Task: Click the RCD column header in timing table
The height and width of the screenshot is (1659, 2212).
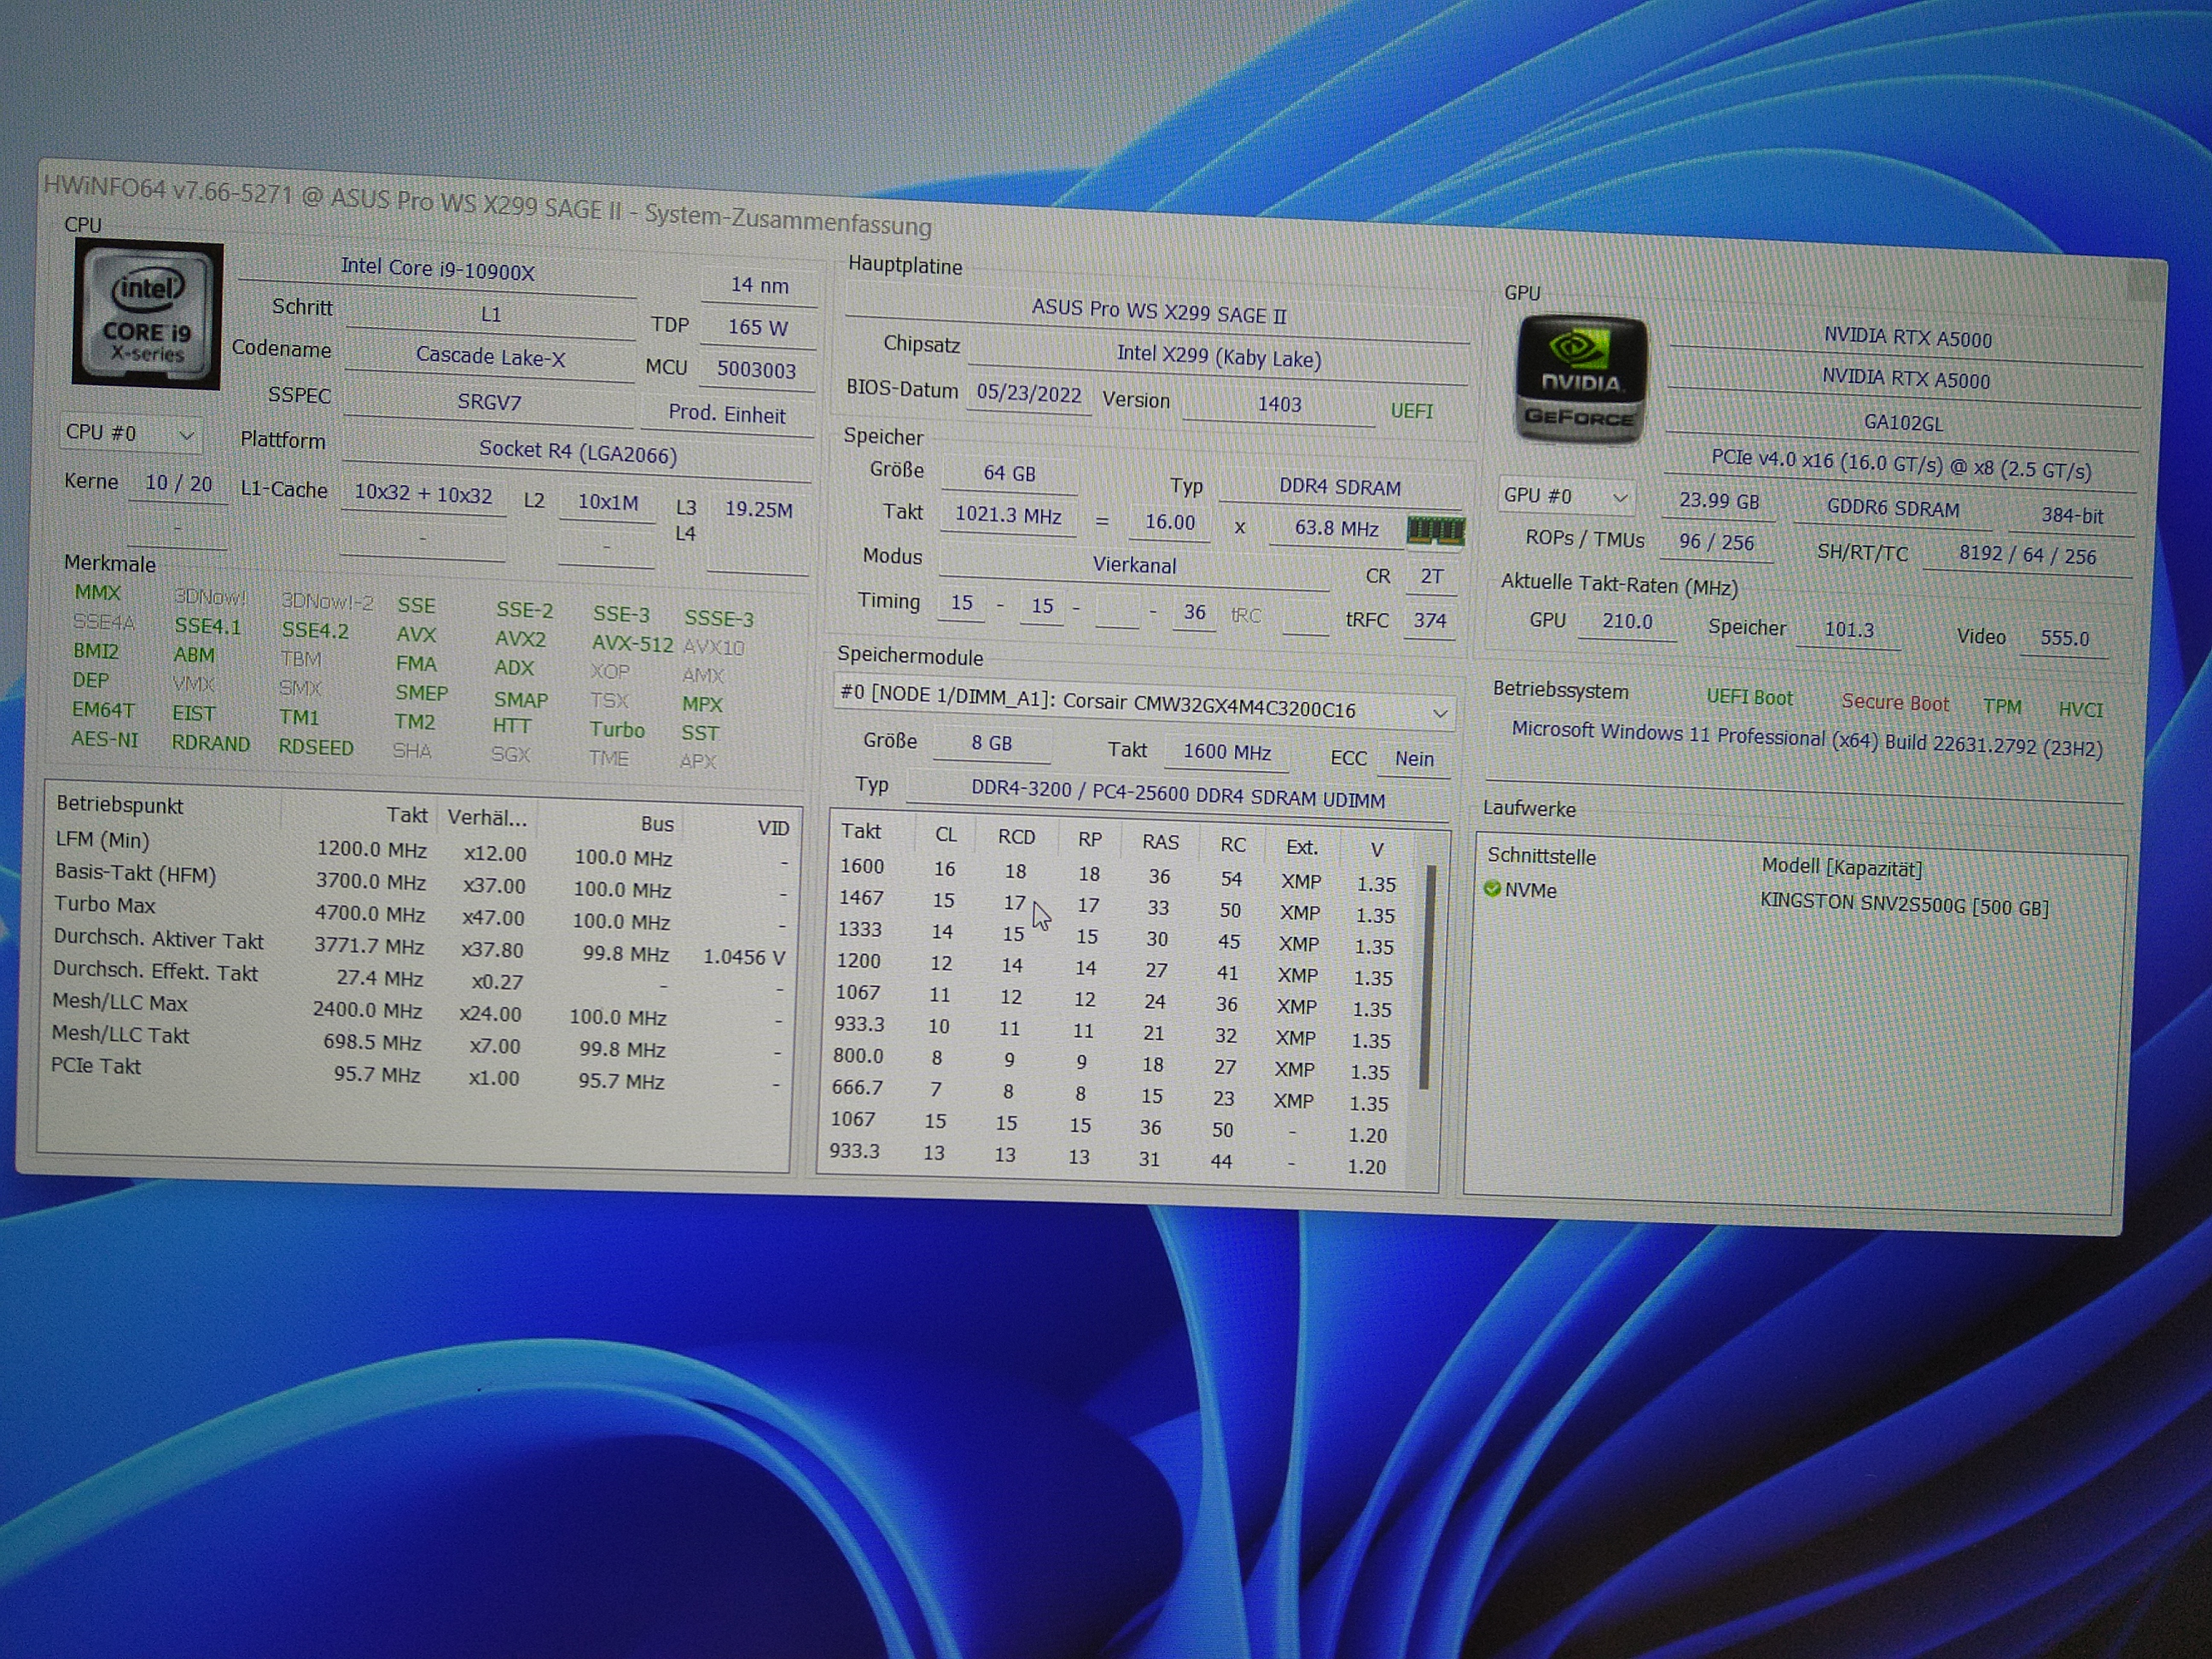Action: [x=1016, y=837]
